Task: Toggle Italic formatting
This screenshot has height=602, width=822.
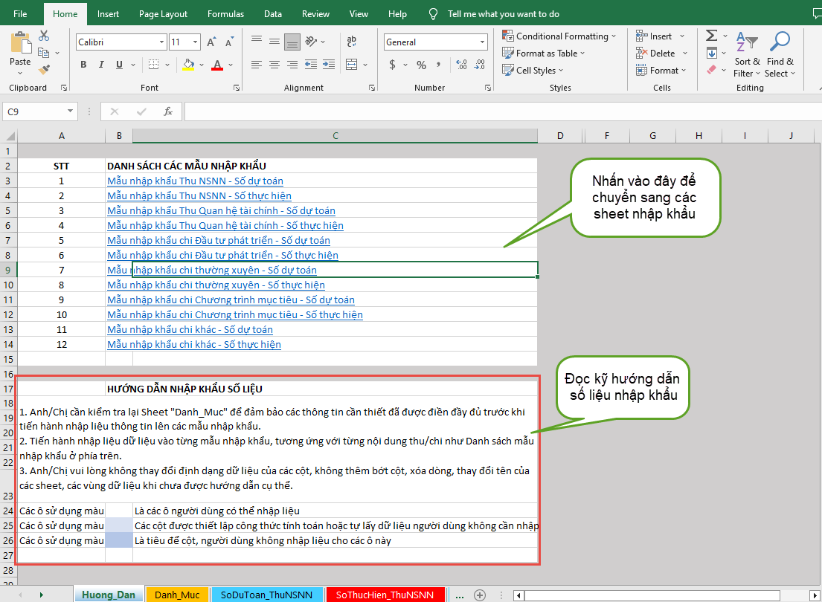Action: coord(100,65)
